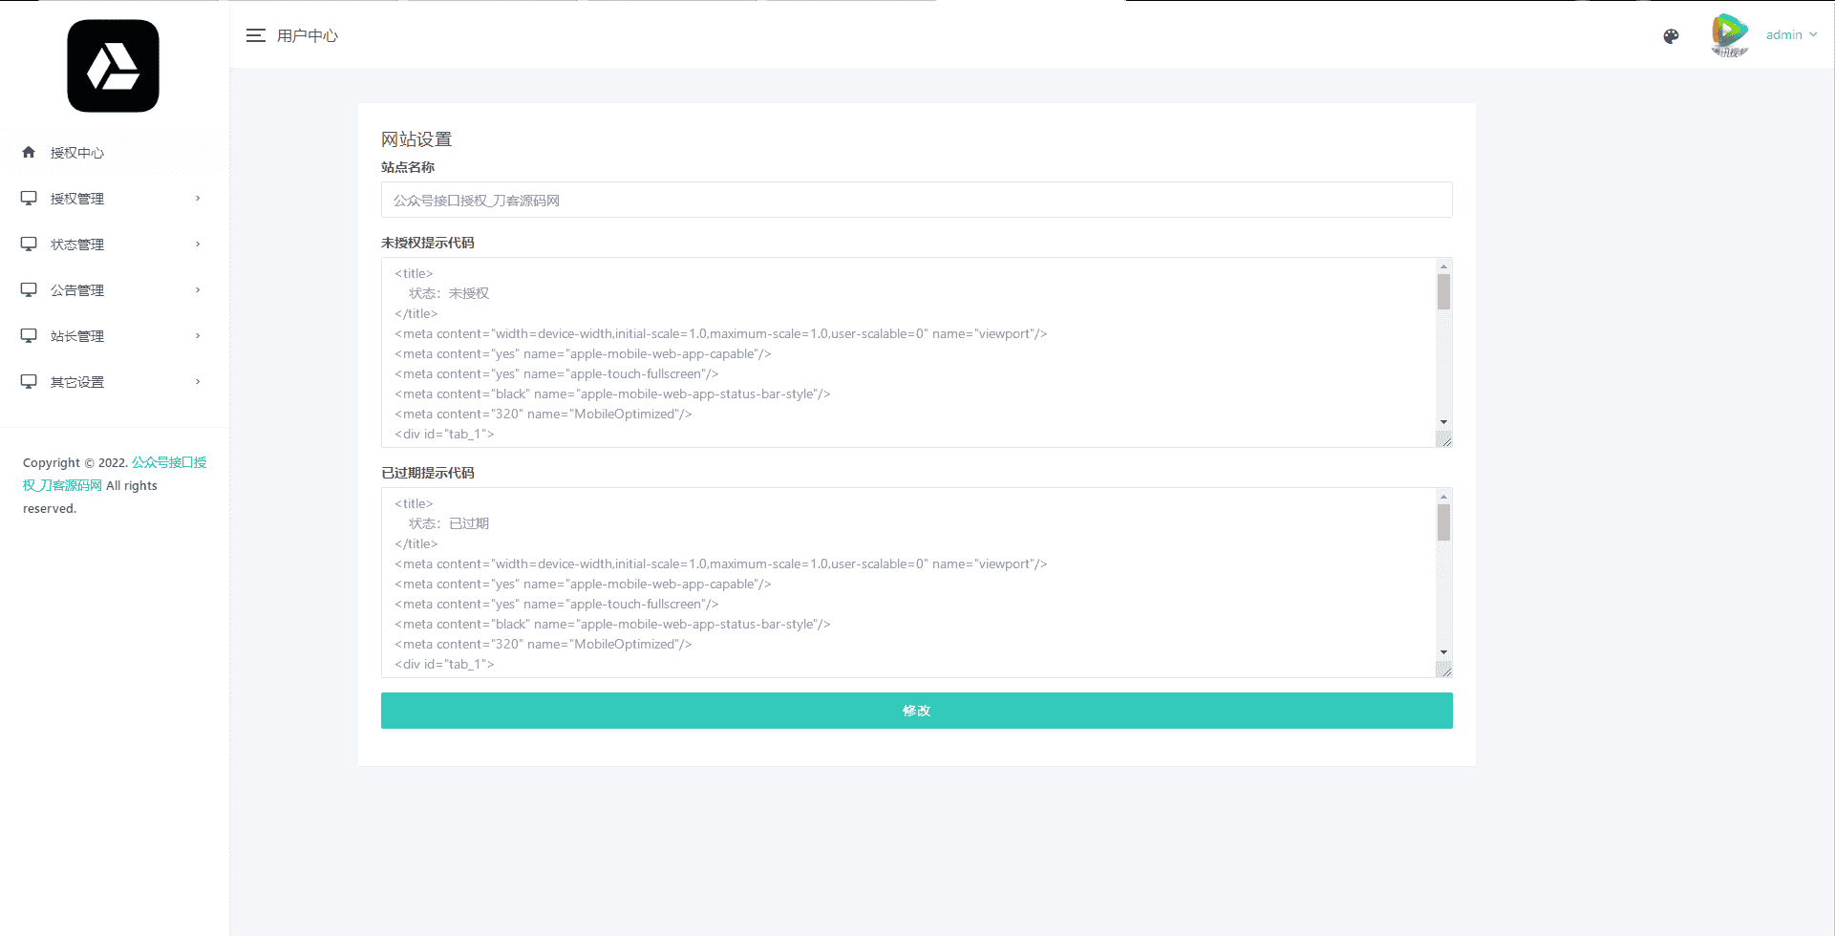Click the black triangle site logo

pyautogui.click(x=114, y=66)
